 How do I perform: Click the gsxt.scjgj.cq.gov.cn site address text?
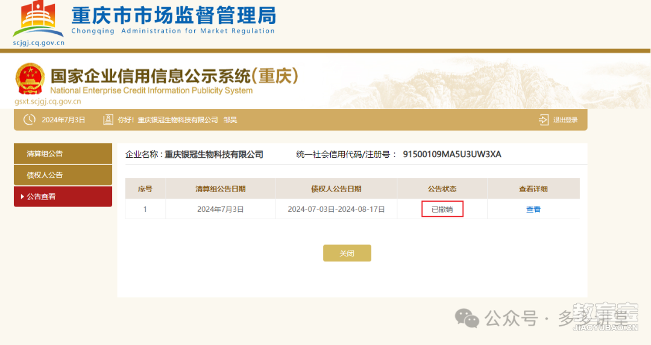click(48, 102)
